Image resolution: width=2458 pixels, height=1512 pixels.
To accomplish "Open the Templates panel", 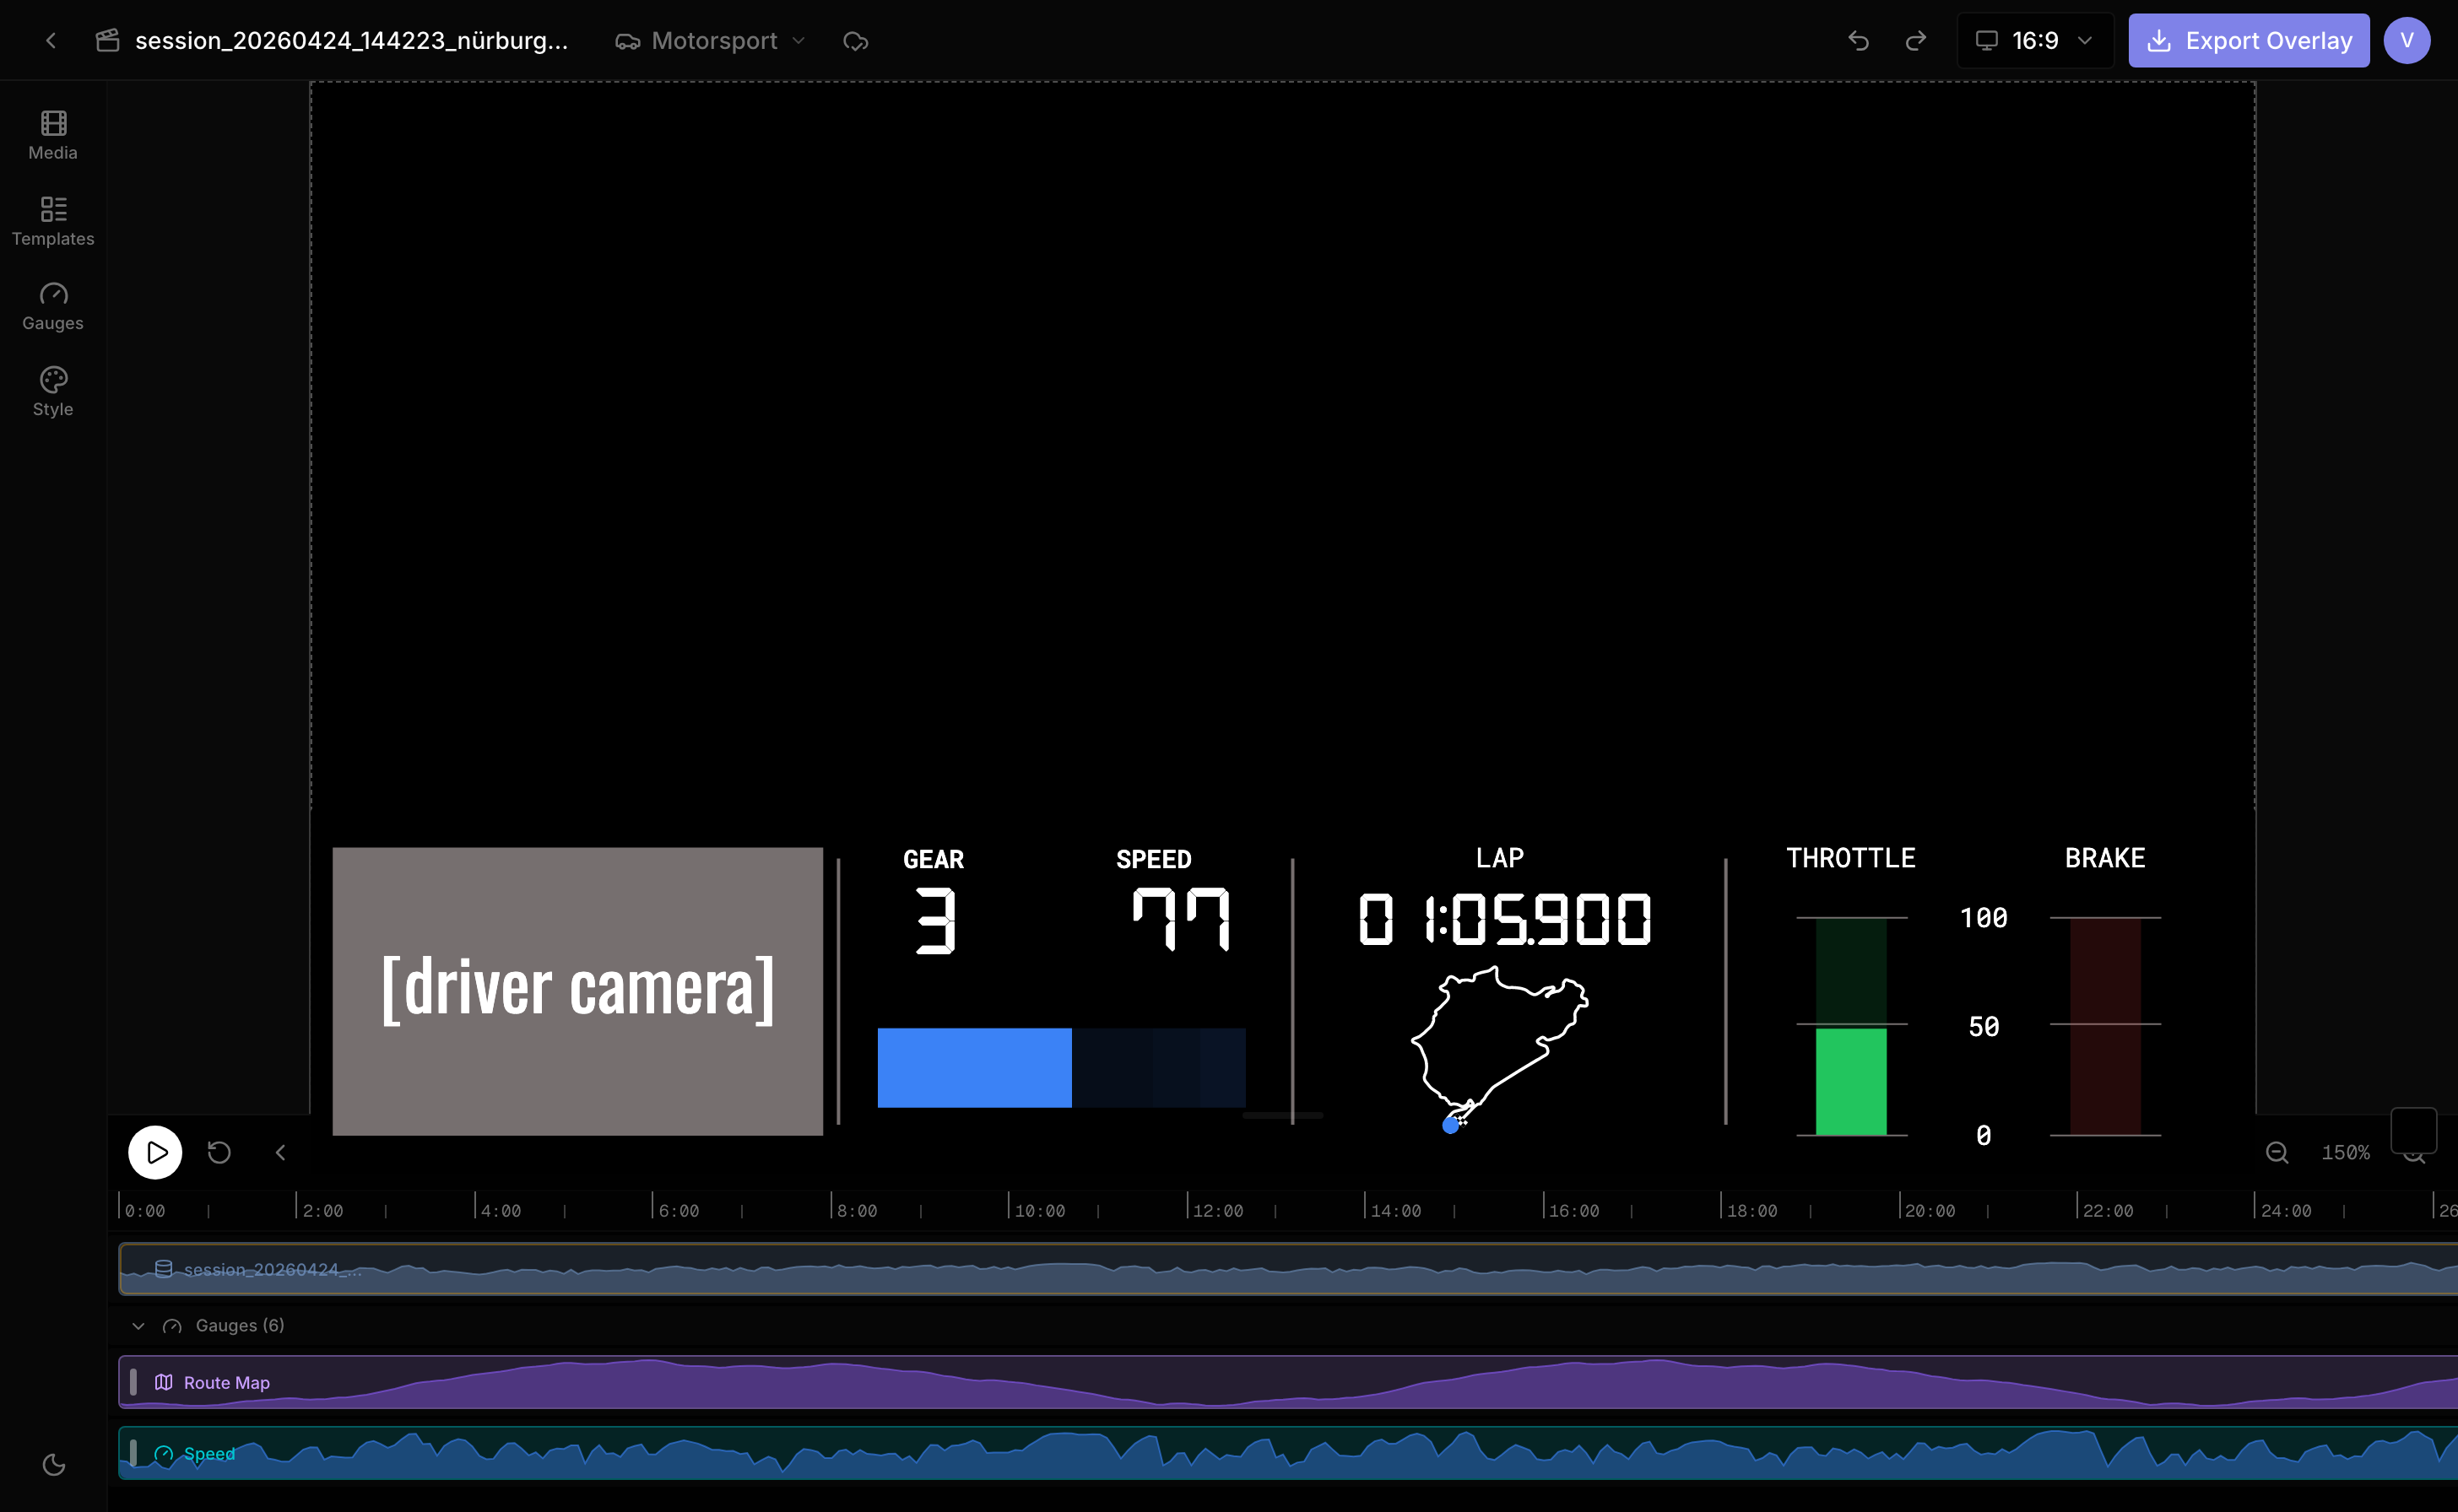I will tap(53, 222).
